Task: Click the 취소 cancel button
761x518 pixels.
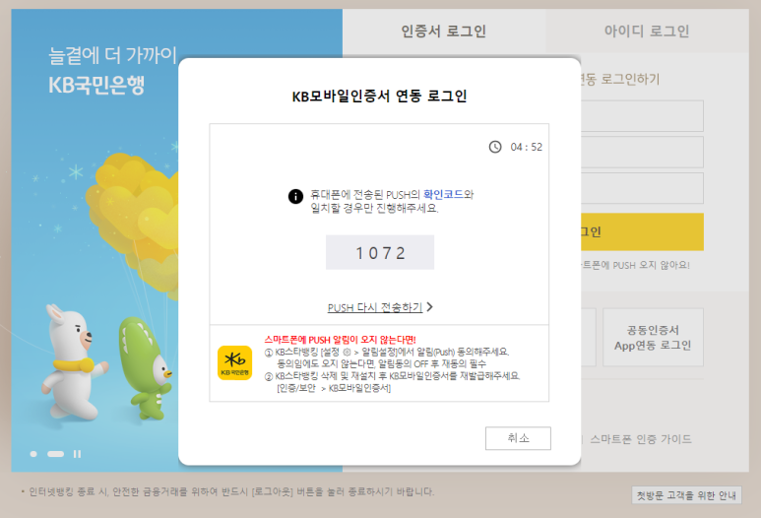Action: [518, 438]
